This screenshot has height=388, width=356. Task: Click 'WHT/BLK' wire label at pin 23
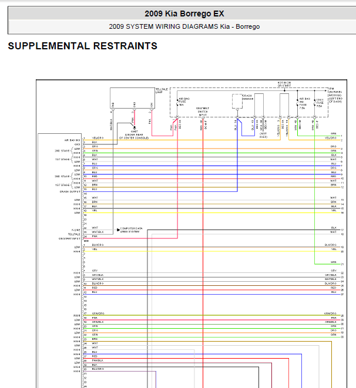click(98, 232)
